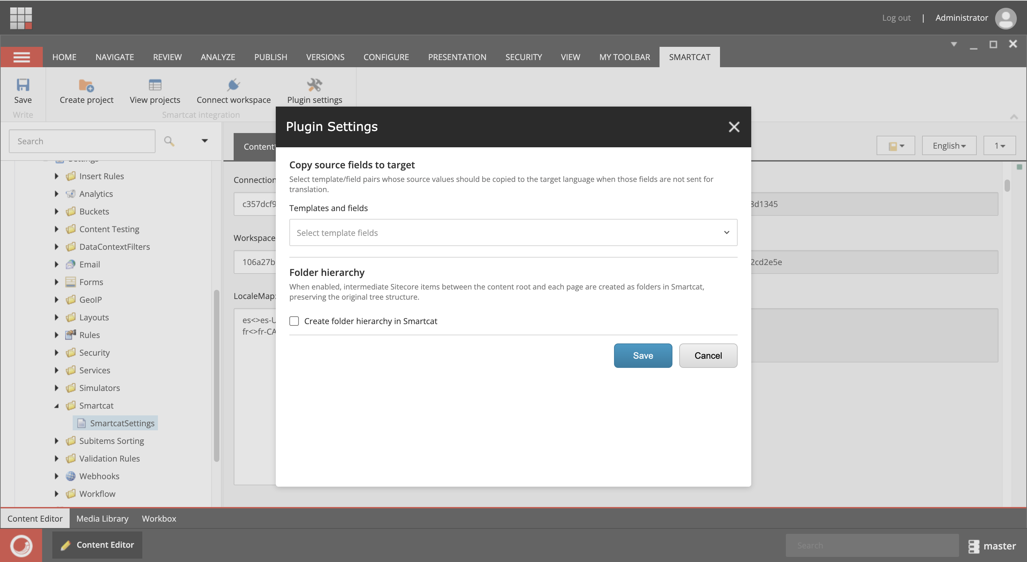
Task: Select the Forms tree item icon
Action: click(71, 282)
